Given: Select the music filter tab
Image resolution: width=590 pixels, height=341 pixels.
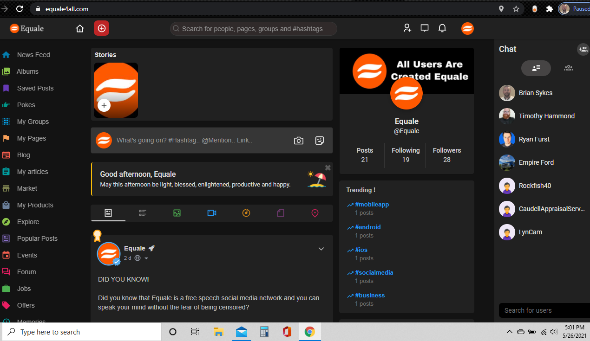Looking at the screenshot, I should 246,213.
